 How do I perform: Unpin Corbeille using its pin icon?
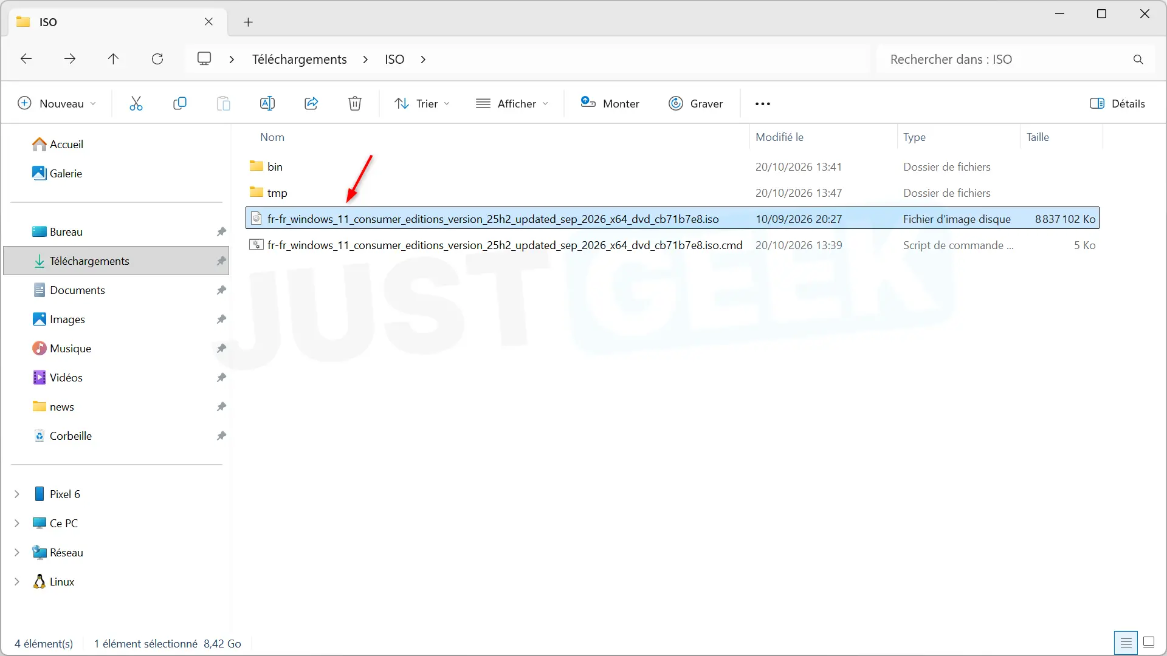pos(221,436)
